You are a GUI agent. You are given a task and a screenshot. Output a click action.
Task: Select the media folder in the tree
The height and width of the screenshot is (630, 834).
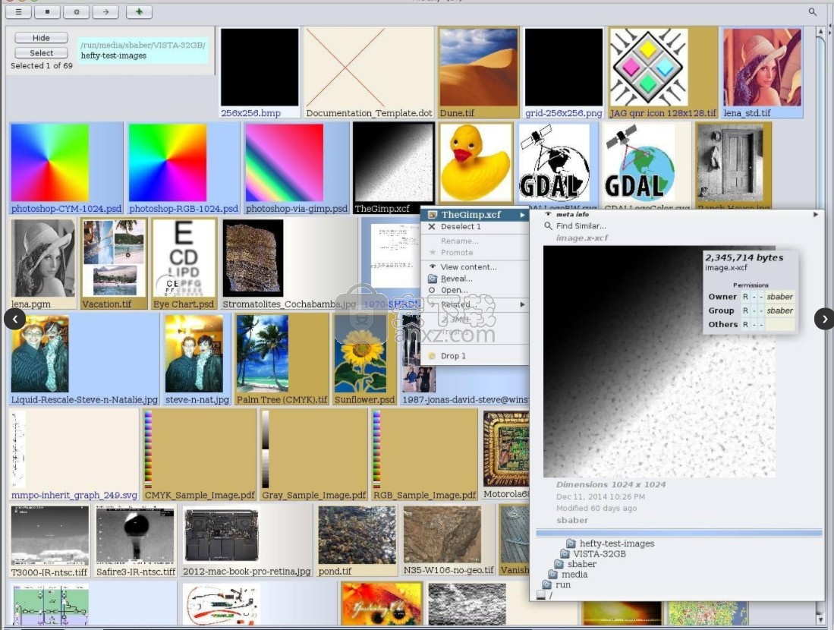coord(568,575)
